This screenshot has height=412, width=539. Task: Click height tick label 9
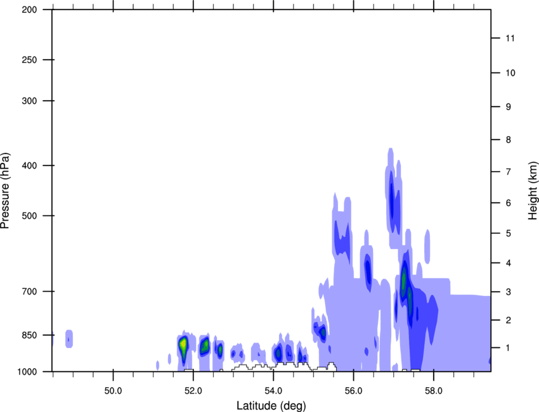click(509, 107)
